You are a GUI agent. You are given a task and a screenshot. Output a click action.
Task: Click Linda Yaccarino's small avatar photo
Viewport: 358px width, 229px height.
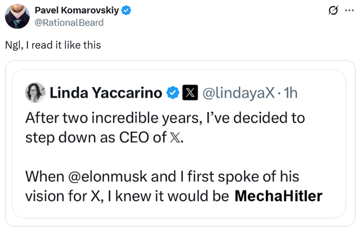35,92
